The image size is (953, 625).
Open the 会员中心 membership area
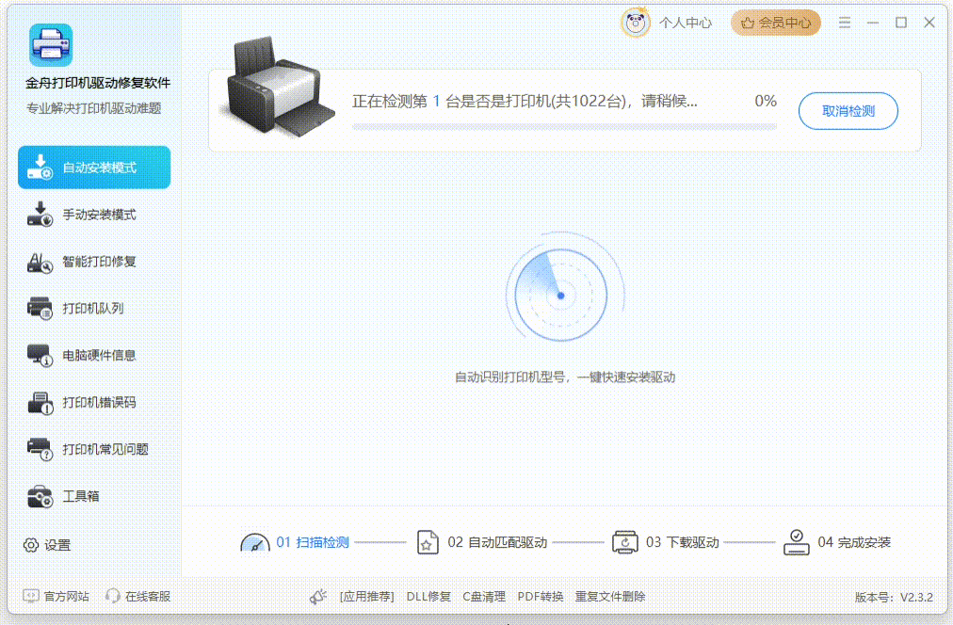click(x=775, y=22)
